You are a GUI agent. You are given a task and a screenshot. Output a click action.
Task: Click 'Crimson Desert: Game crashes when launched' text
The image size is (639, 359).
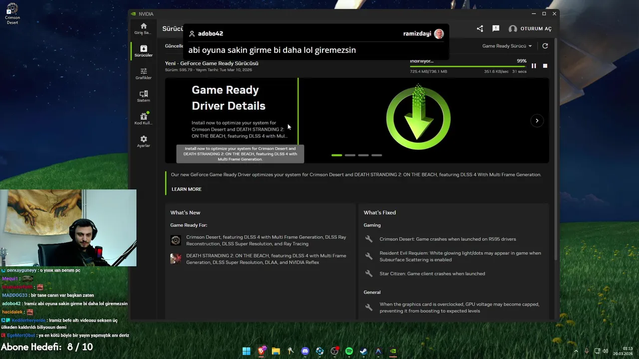[448, 239]
